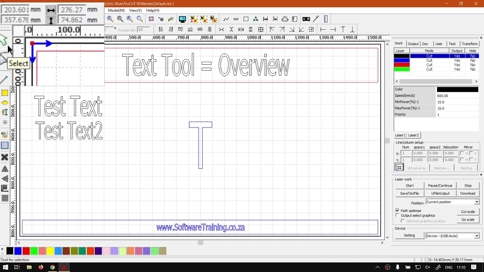Click the center-on-page icon
484x272 pixels.
pyautogui.click(x=311, y=29)
